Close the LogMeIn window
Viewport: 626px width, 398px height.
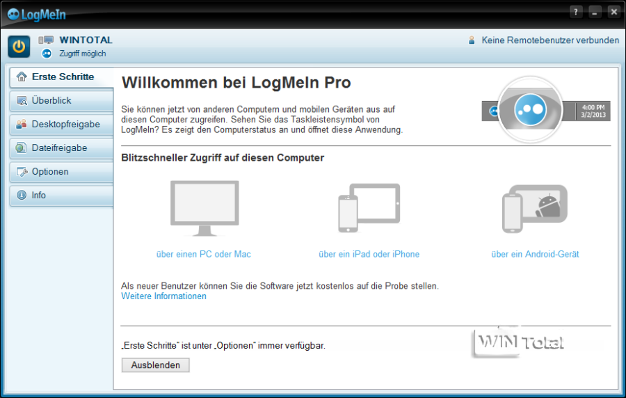pos(614,12)
